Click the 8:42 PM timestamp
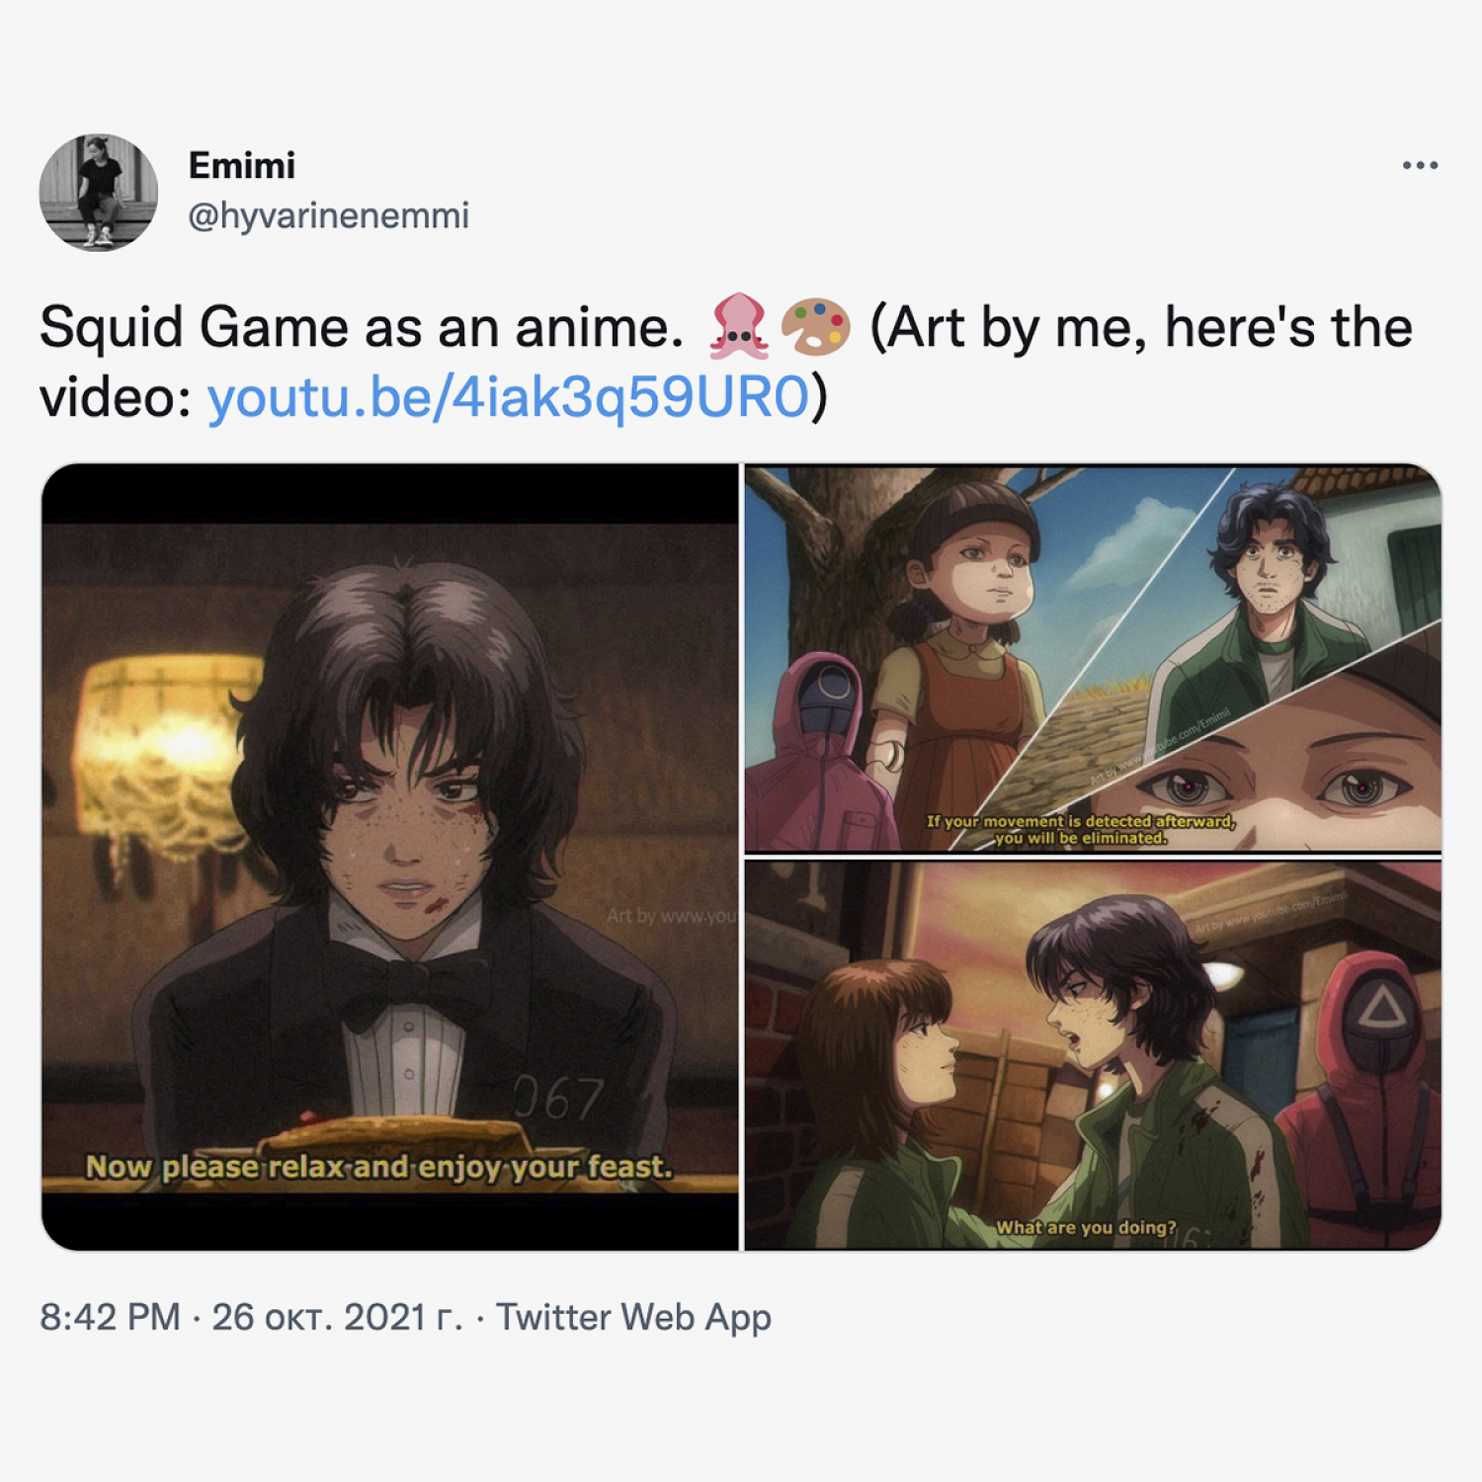The height and width of the screenshot is (1482, 1482). pyautogui.click(x=110, y=1317)
